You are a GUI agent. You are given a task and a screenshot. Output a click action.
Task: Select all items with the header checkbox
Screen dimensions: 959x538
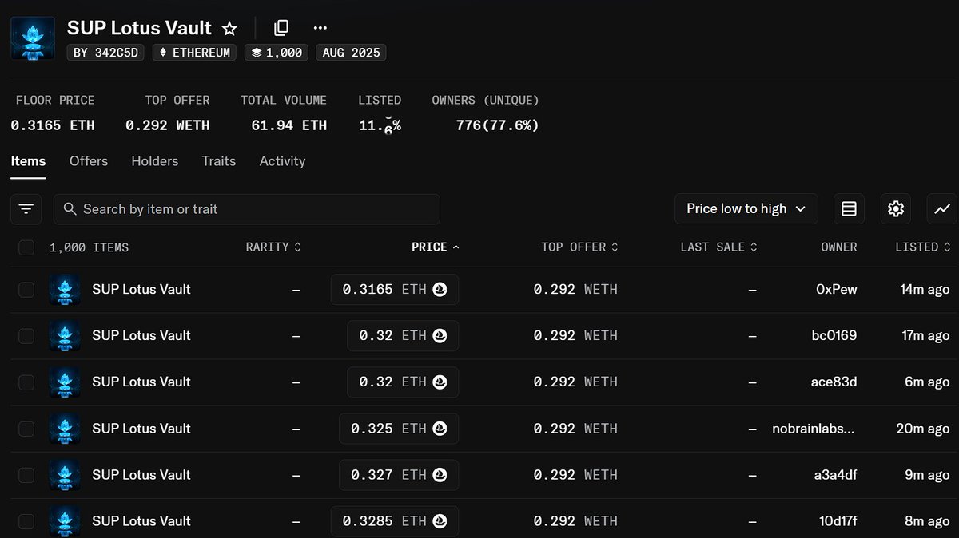[x=26, y=247]
